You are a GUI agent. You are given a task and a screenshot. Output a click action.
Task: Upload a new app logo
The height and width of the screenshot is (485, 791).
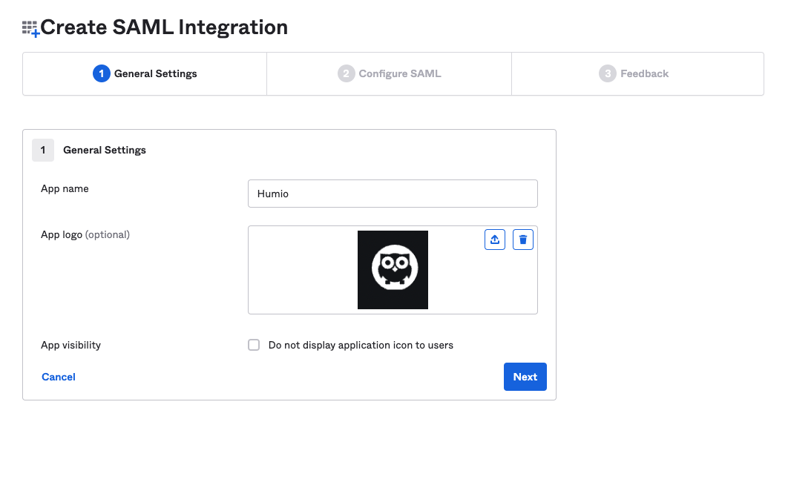(494, 239)
